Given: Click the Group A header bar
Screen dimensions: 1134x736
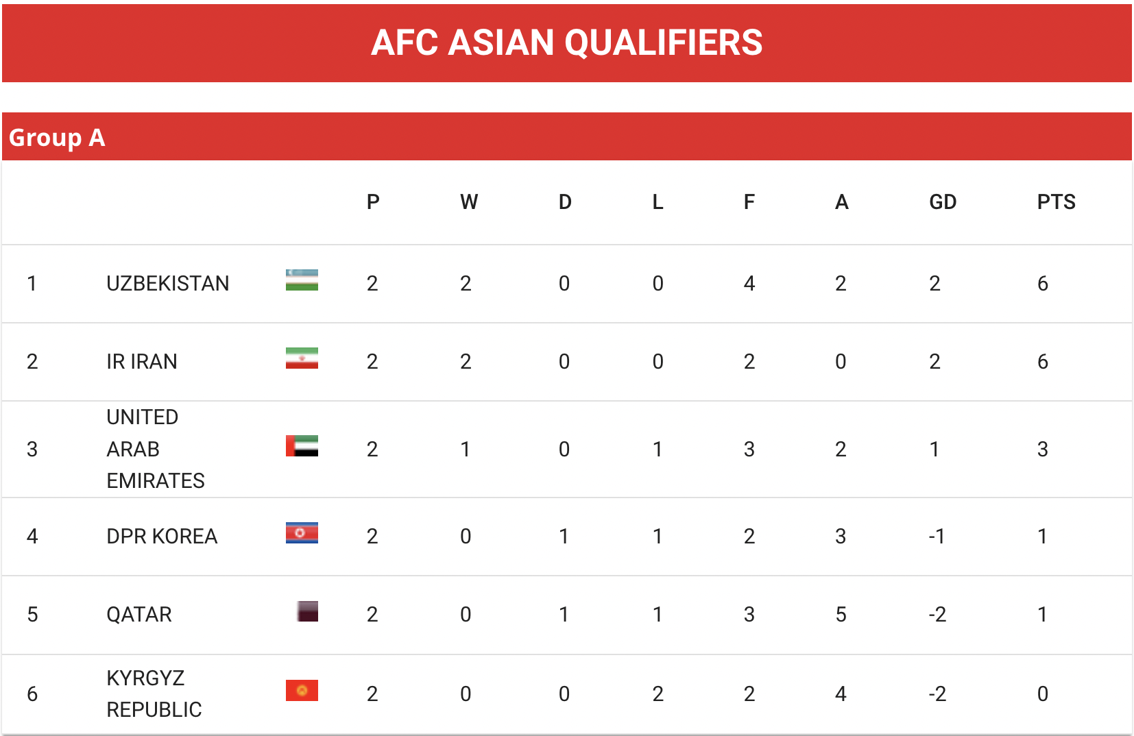Looking at the screenshot, I should [x=566, y=137].
